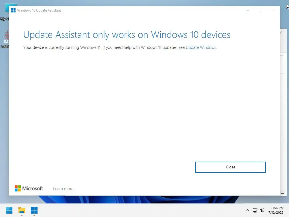Open File Explorer from the taskbar
This screenshot has height=217, width=289.
pyautogui.click(x=21, y=210)
